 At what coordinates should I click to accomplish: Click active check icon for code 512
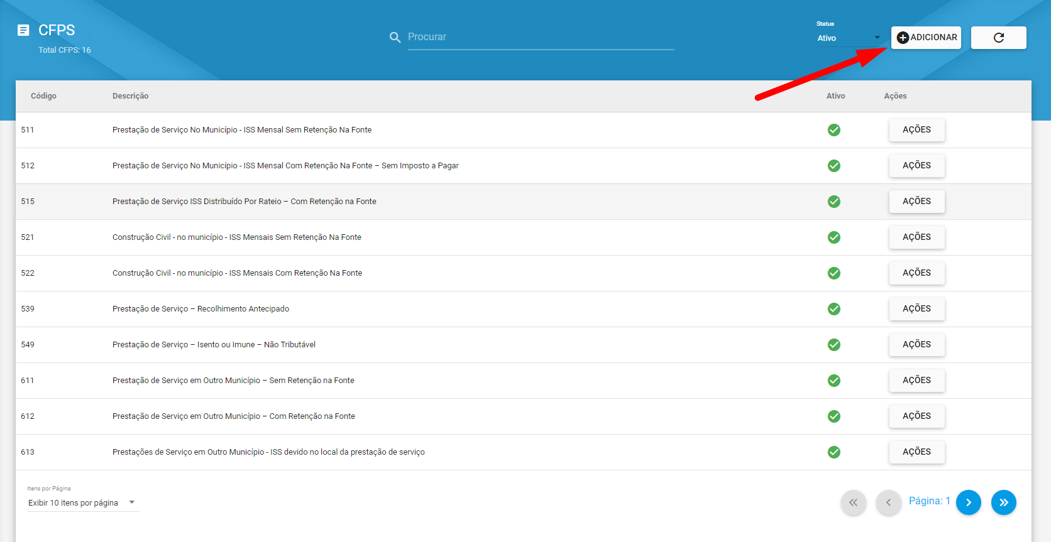[x=834, y=166]
